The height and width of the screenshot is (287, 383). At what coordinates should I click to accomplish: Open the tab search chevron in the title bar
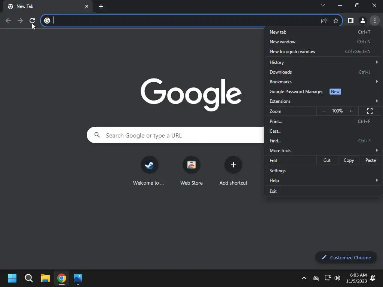click(323, 5)
